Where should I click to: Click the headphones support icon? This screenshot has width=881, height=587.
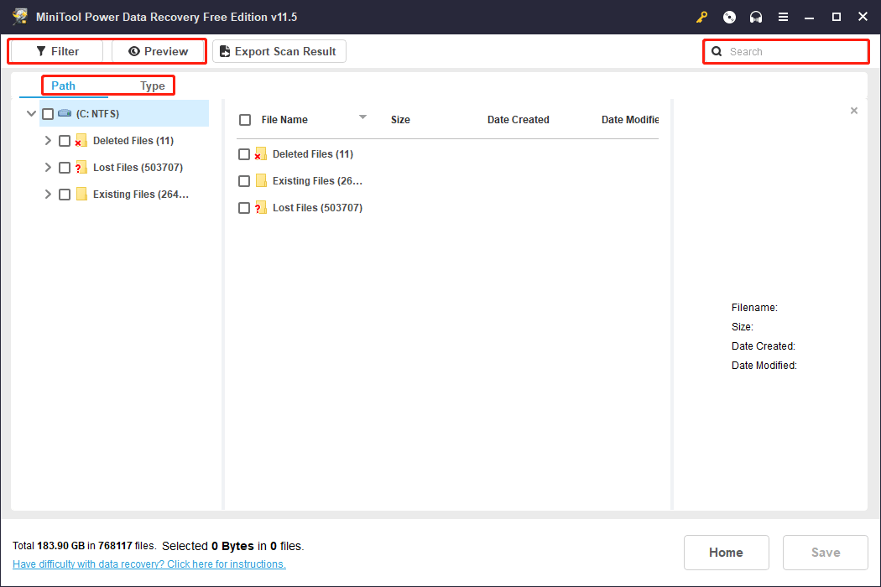[x=756, y=17]
